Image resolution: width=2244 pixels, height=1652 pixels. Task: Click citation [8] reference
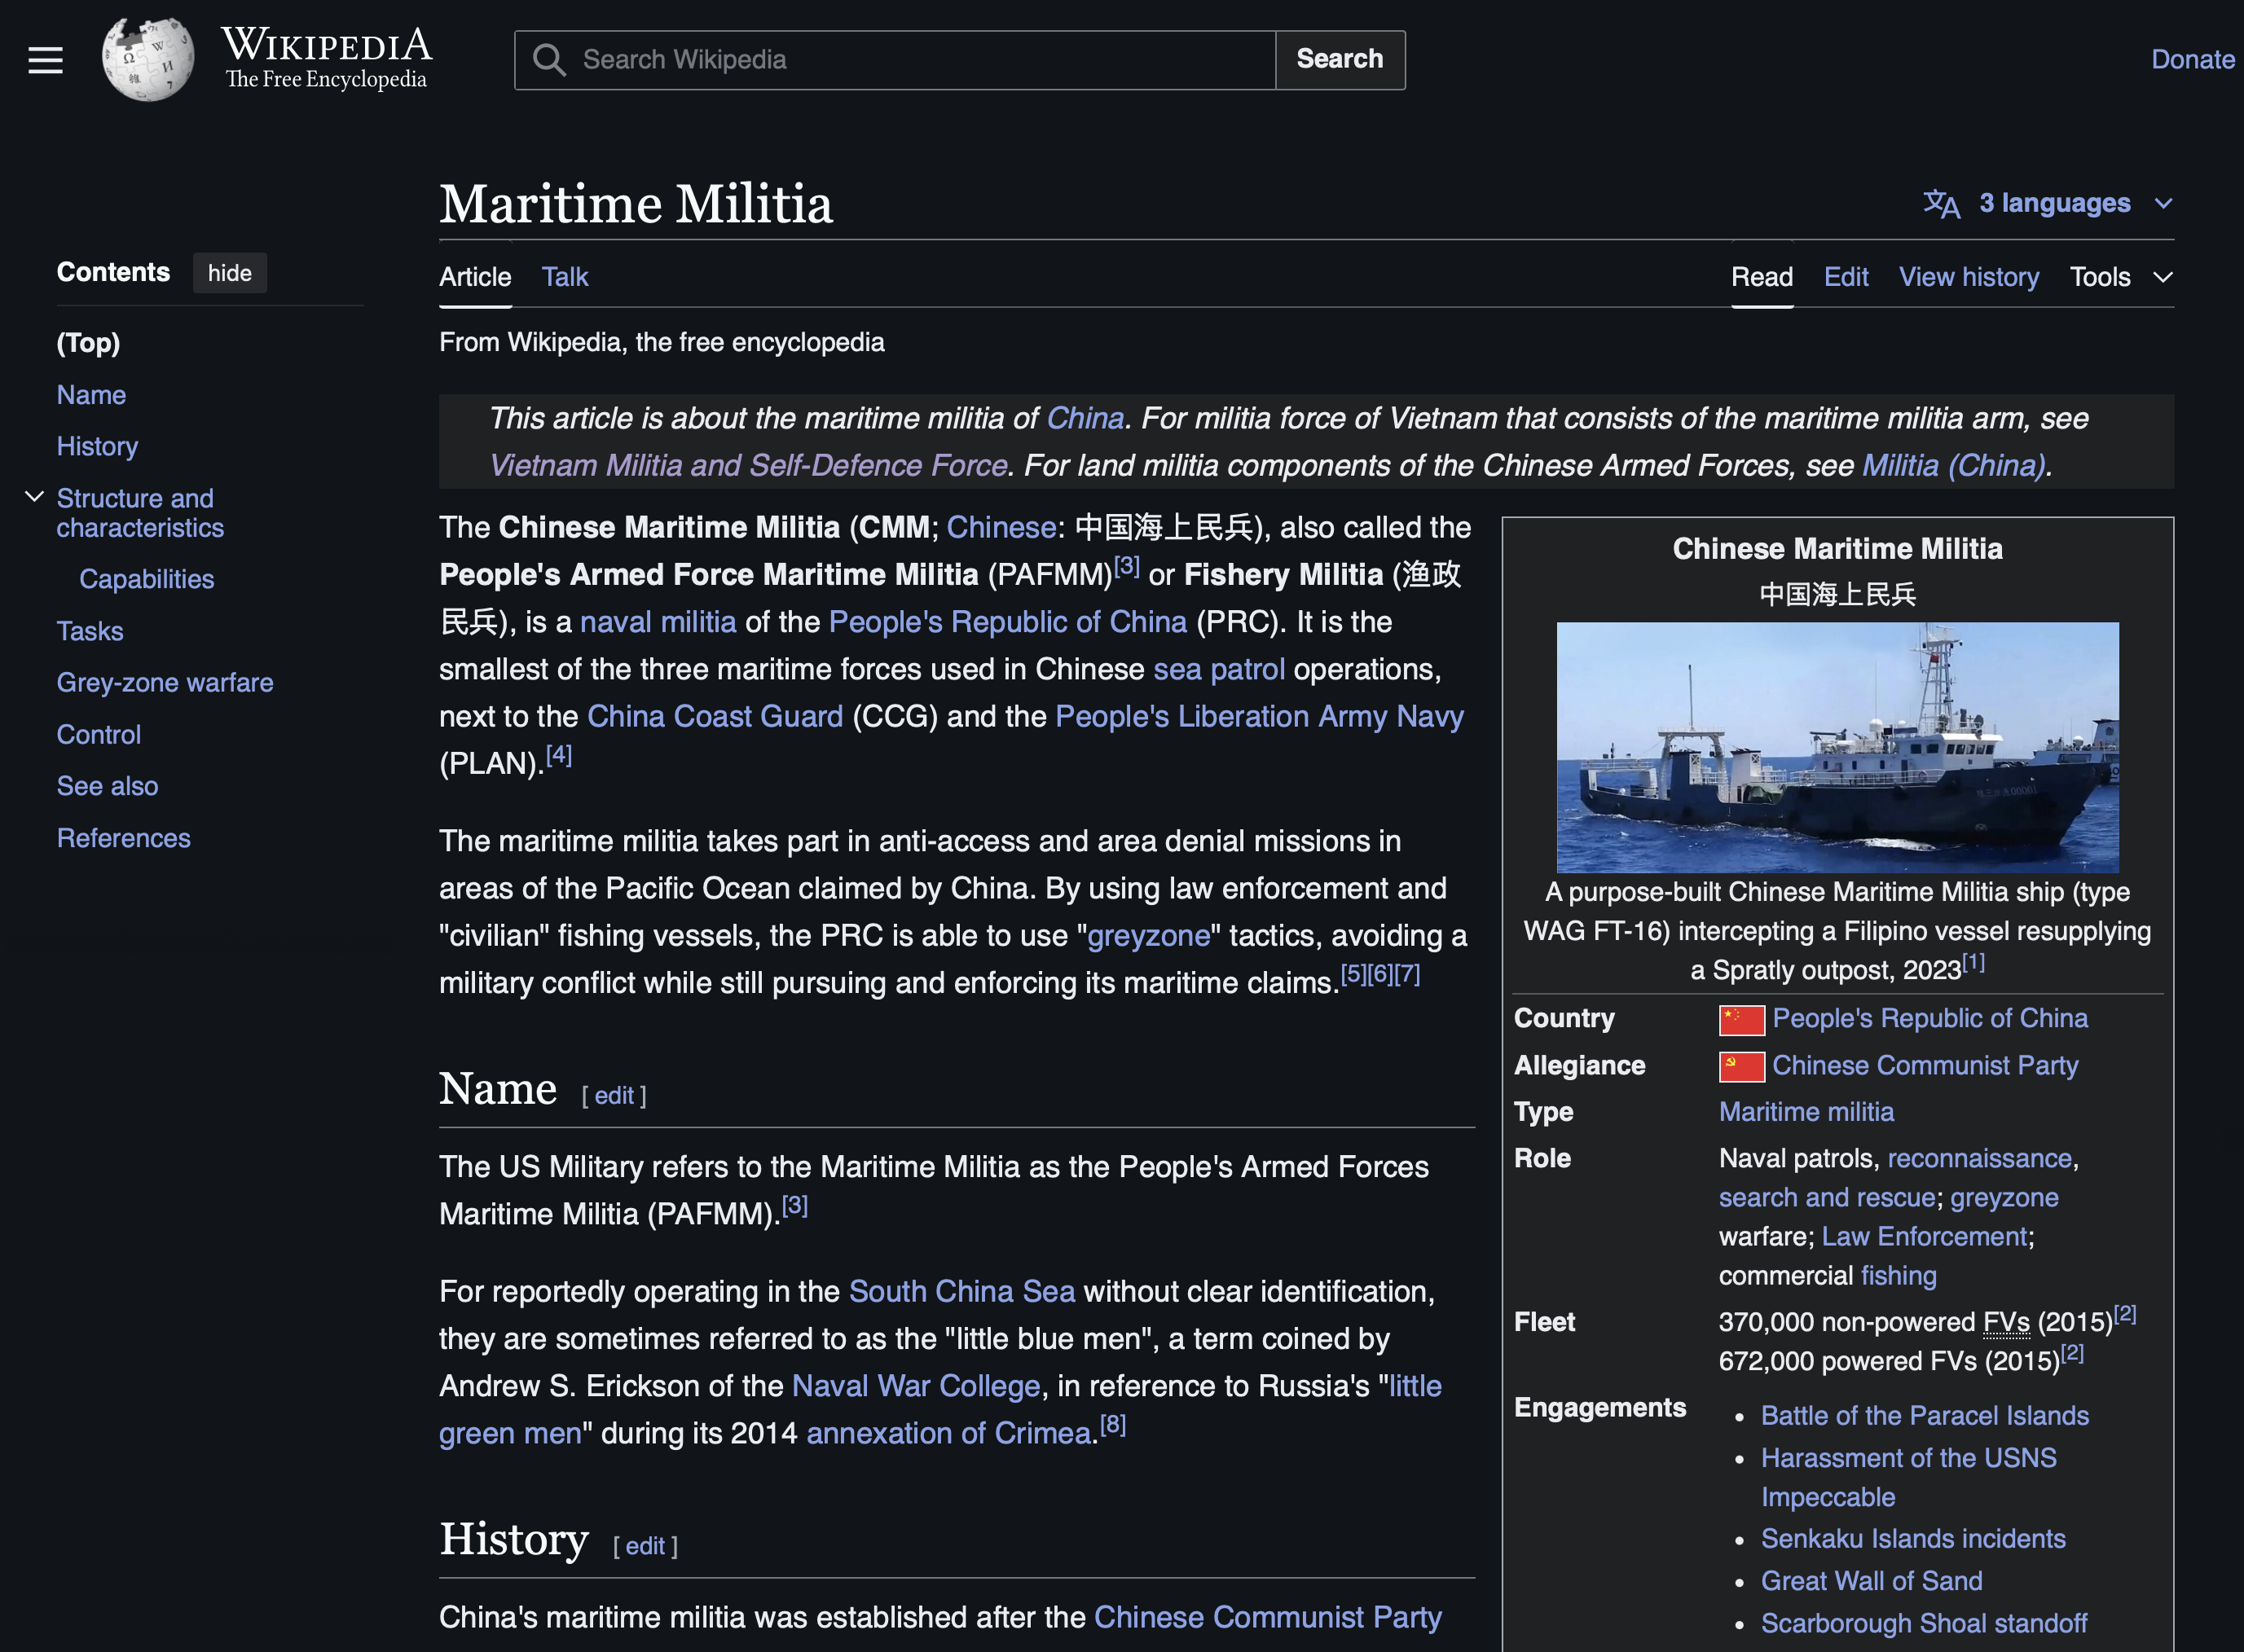(x=1113, y=1425)
